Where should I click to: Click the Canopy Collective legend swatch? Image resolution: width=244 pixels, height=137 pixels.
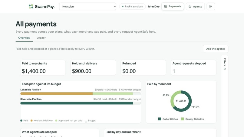tap(182, 119)
